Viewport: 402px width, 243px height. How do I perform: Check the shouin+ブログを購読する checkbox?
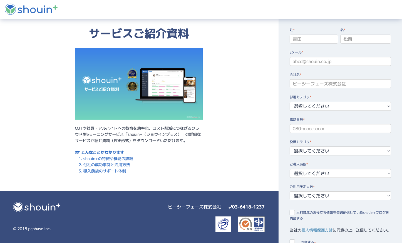[292, 212]
